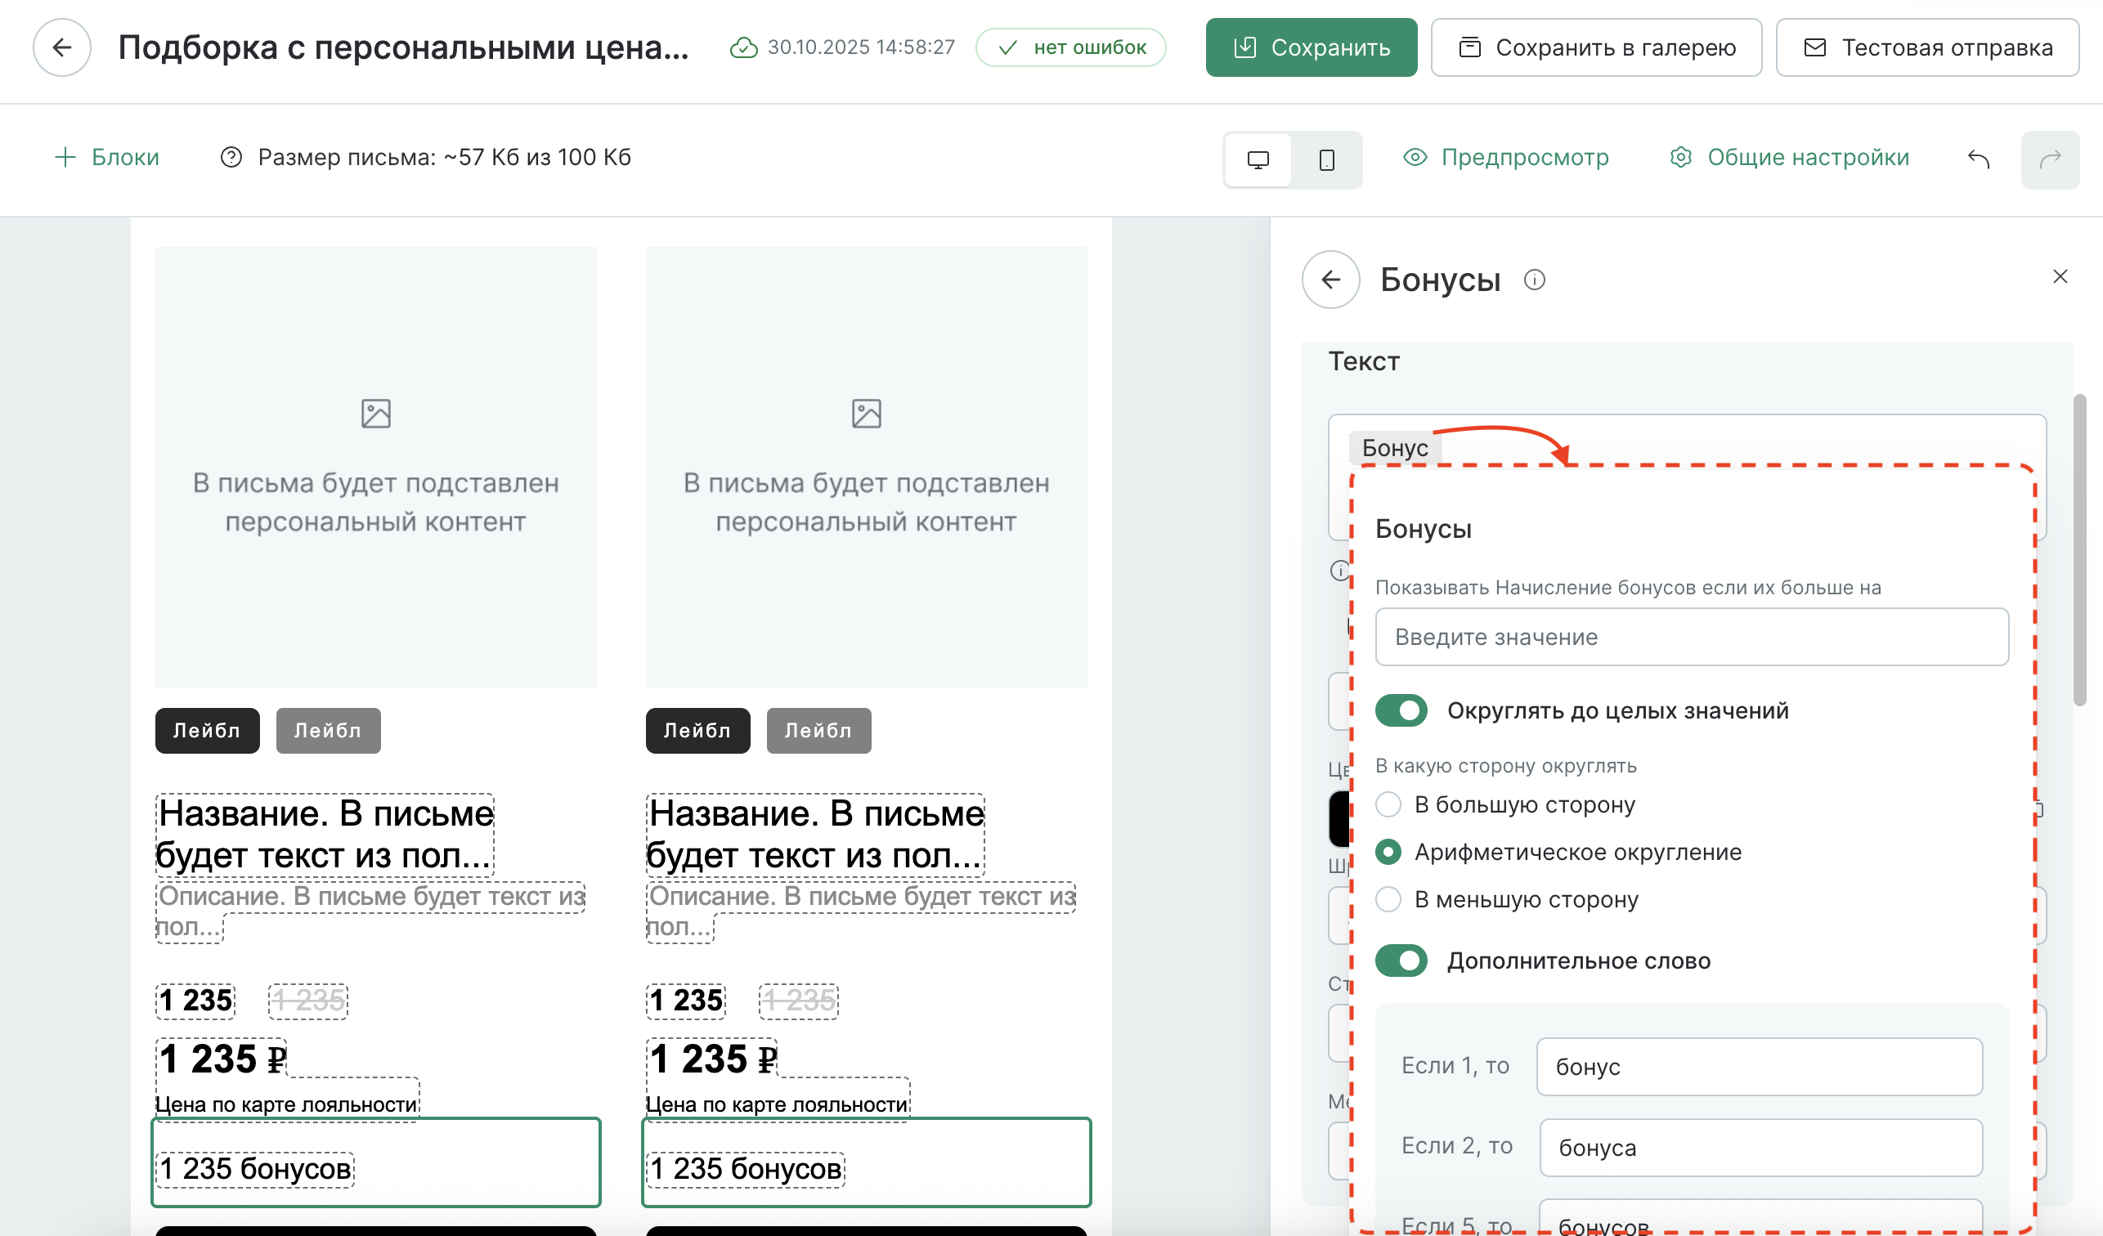Screen dimensions: 2103x1236
Task: Switch to mobile view icon
Action: point(1326,159)
